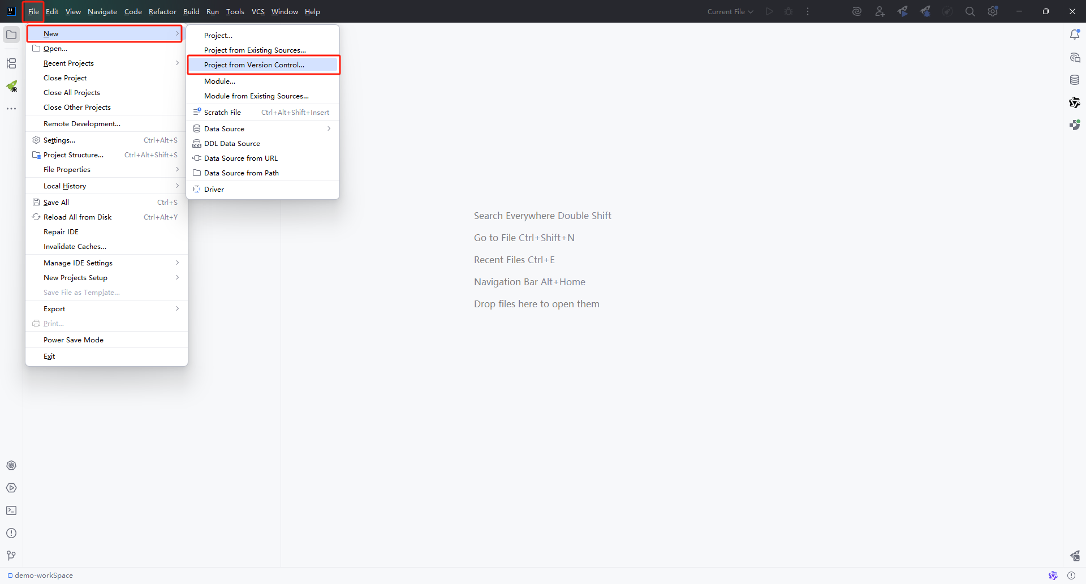The height and width of the screenshot is (584, 1086).
Task: Select DDL Data Source
Action: (x=263, y=144)
